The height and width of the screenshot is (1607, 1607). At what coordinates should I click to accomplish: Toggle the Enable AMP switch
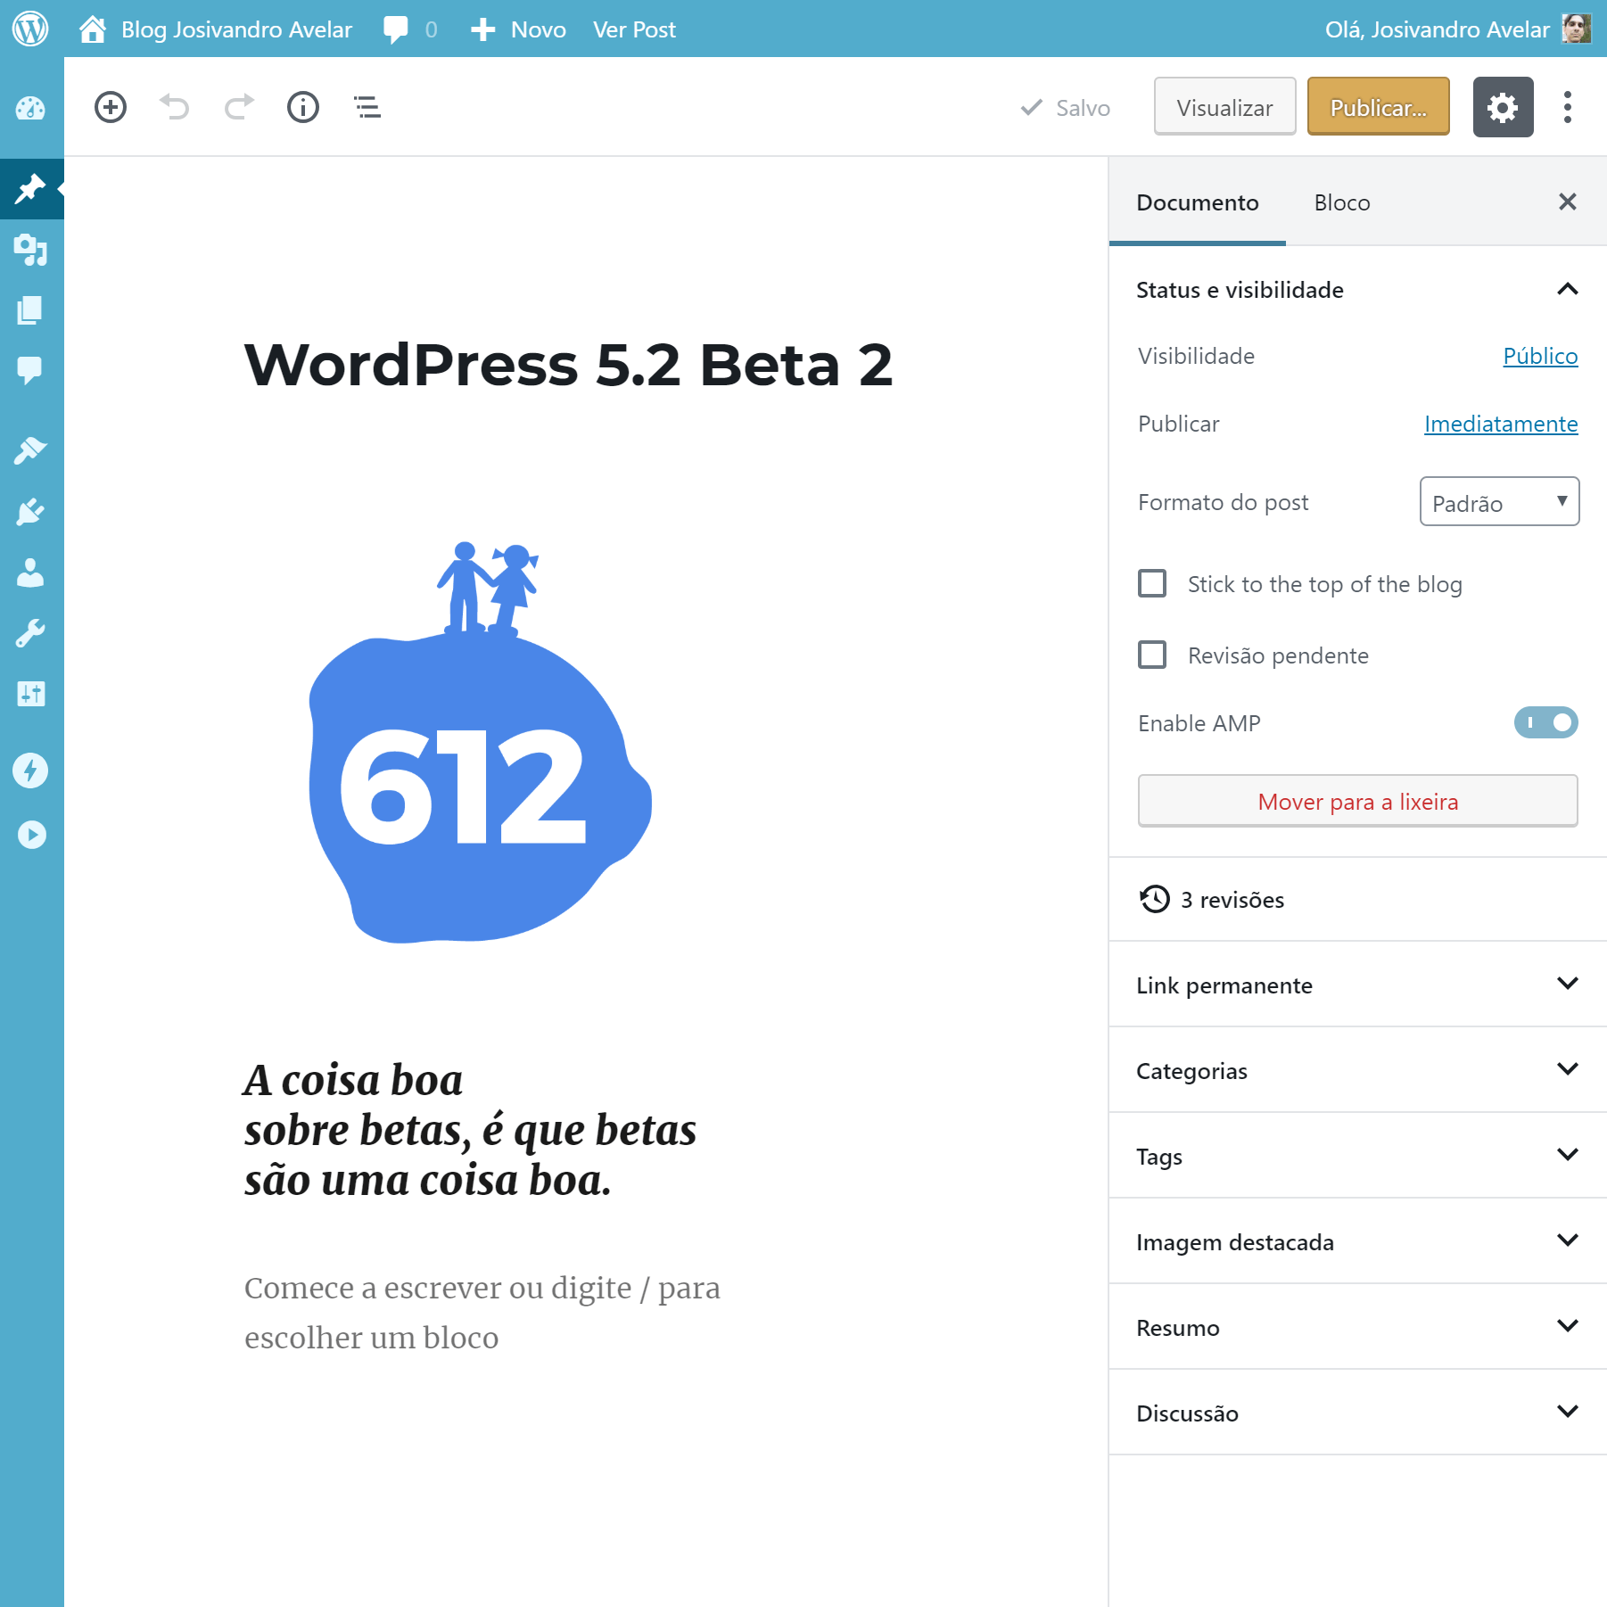1545,722
